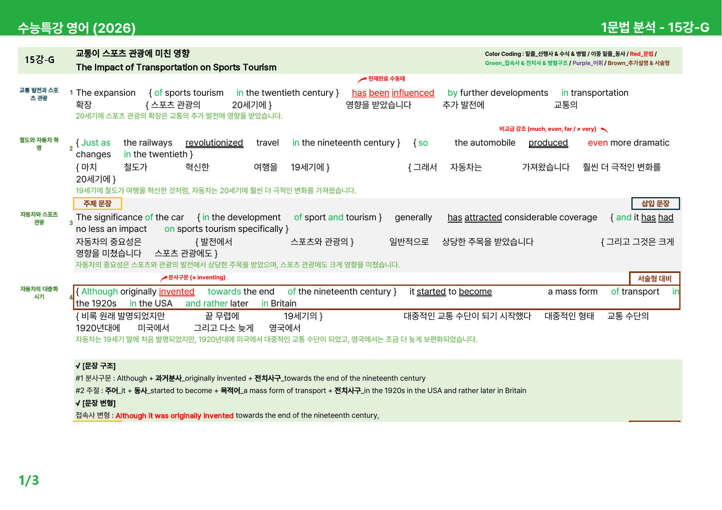
Task: Click the green translation '20세기에 스포츠 관광의 확장은…'
Action: pos(179,116)
